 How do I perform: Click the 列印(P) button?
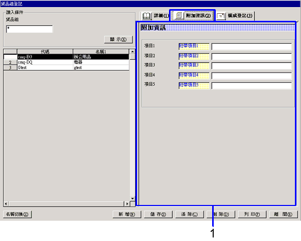tap(252, 214)
